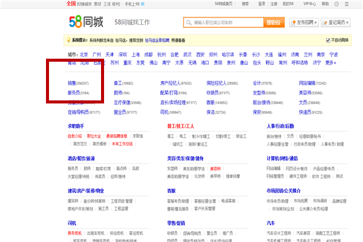This screenshot has width=363, height=242.
Task: Click the 品牌经理 link
Action: pos(339,201)
